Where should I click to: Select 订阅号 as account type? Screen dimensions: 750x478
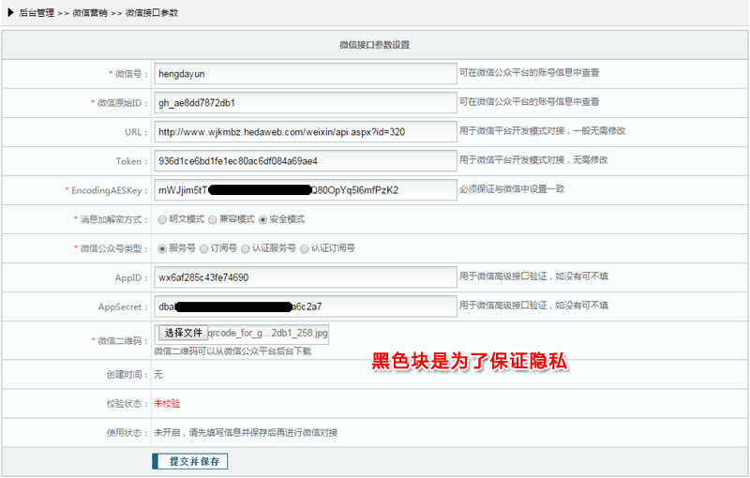point(203,248)
